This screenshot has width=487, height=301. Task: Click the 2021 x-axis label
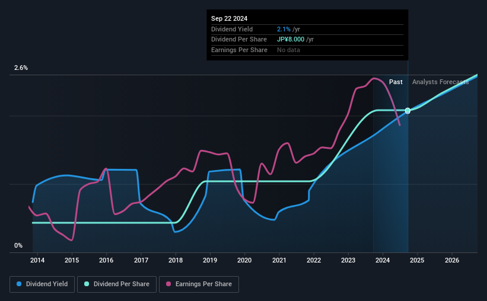click(x=279, y=260)
